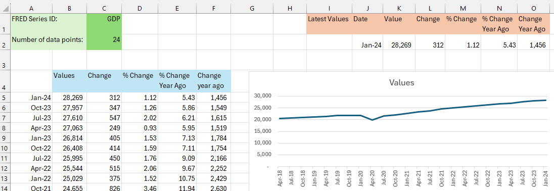Select the Jan-22 date cell
Screen dimensions: 554x191
pos(32,178)
